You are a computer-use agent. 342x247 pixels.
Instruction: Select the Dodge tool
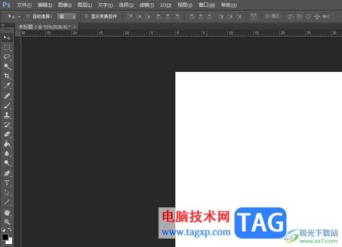7,163
